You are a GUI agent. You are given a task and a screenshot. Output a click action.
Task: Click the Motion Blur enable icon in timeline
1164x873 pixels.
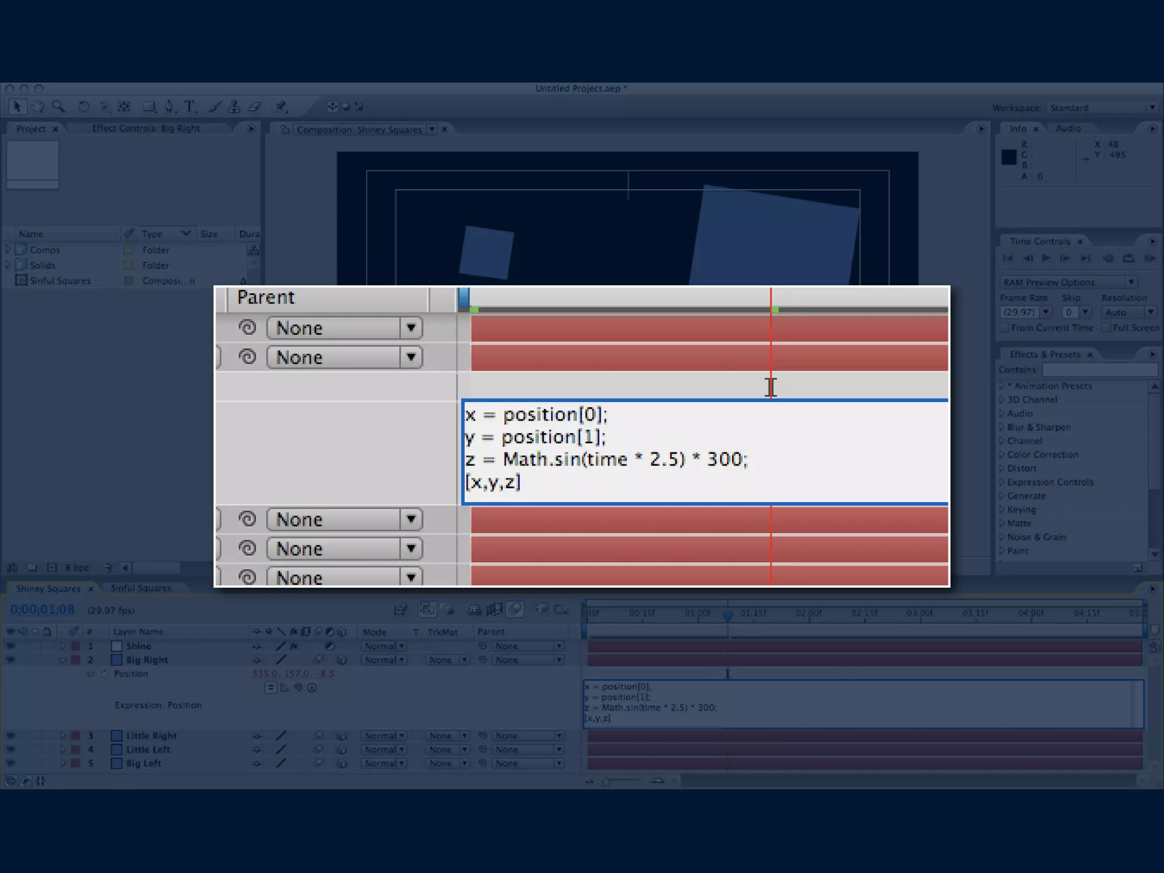tap(516, 610)
